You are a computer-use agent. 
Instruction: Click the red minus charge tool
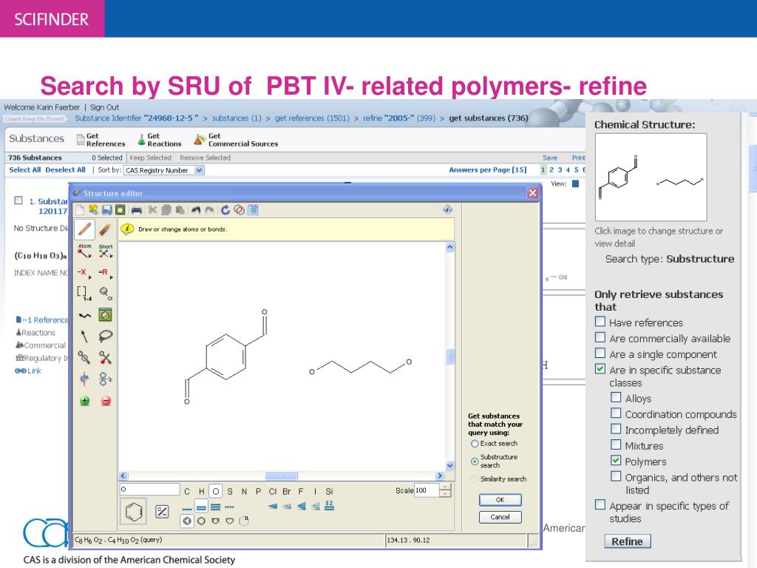click(x=106, y=401)
